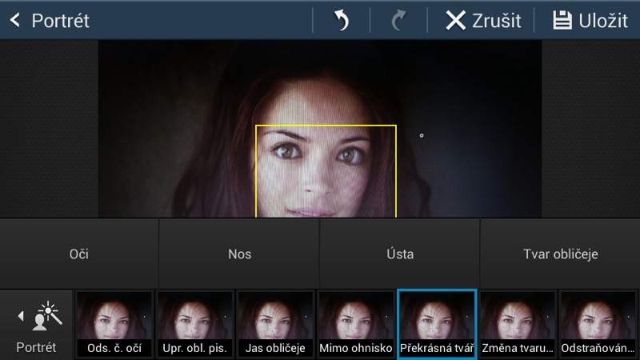Viewport: 640px width, 360px height.
Task: Click the redo arrow icon
Action: [398, 21]
